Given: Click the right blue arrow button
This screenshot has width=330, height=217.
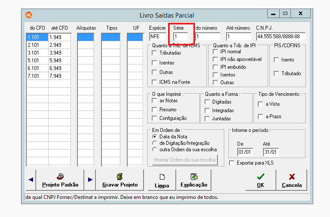Looking at the screenshot, I should 90,180.
